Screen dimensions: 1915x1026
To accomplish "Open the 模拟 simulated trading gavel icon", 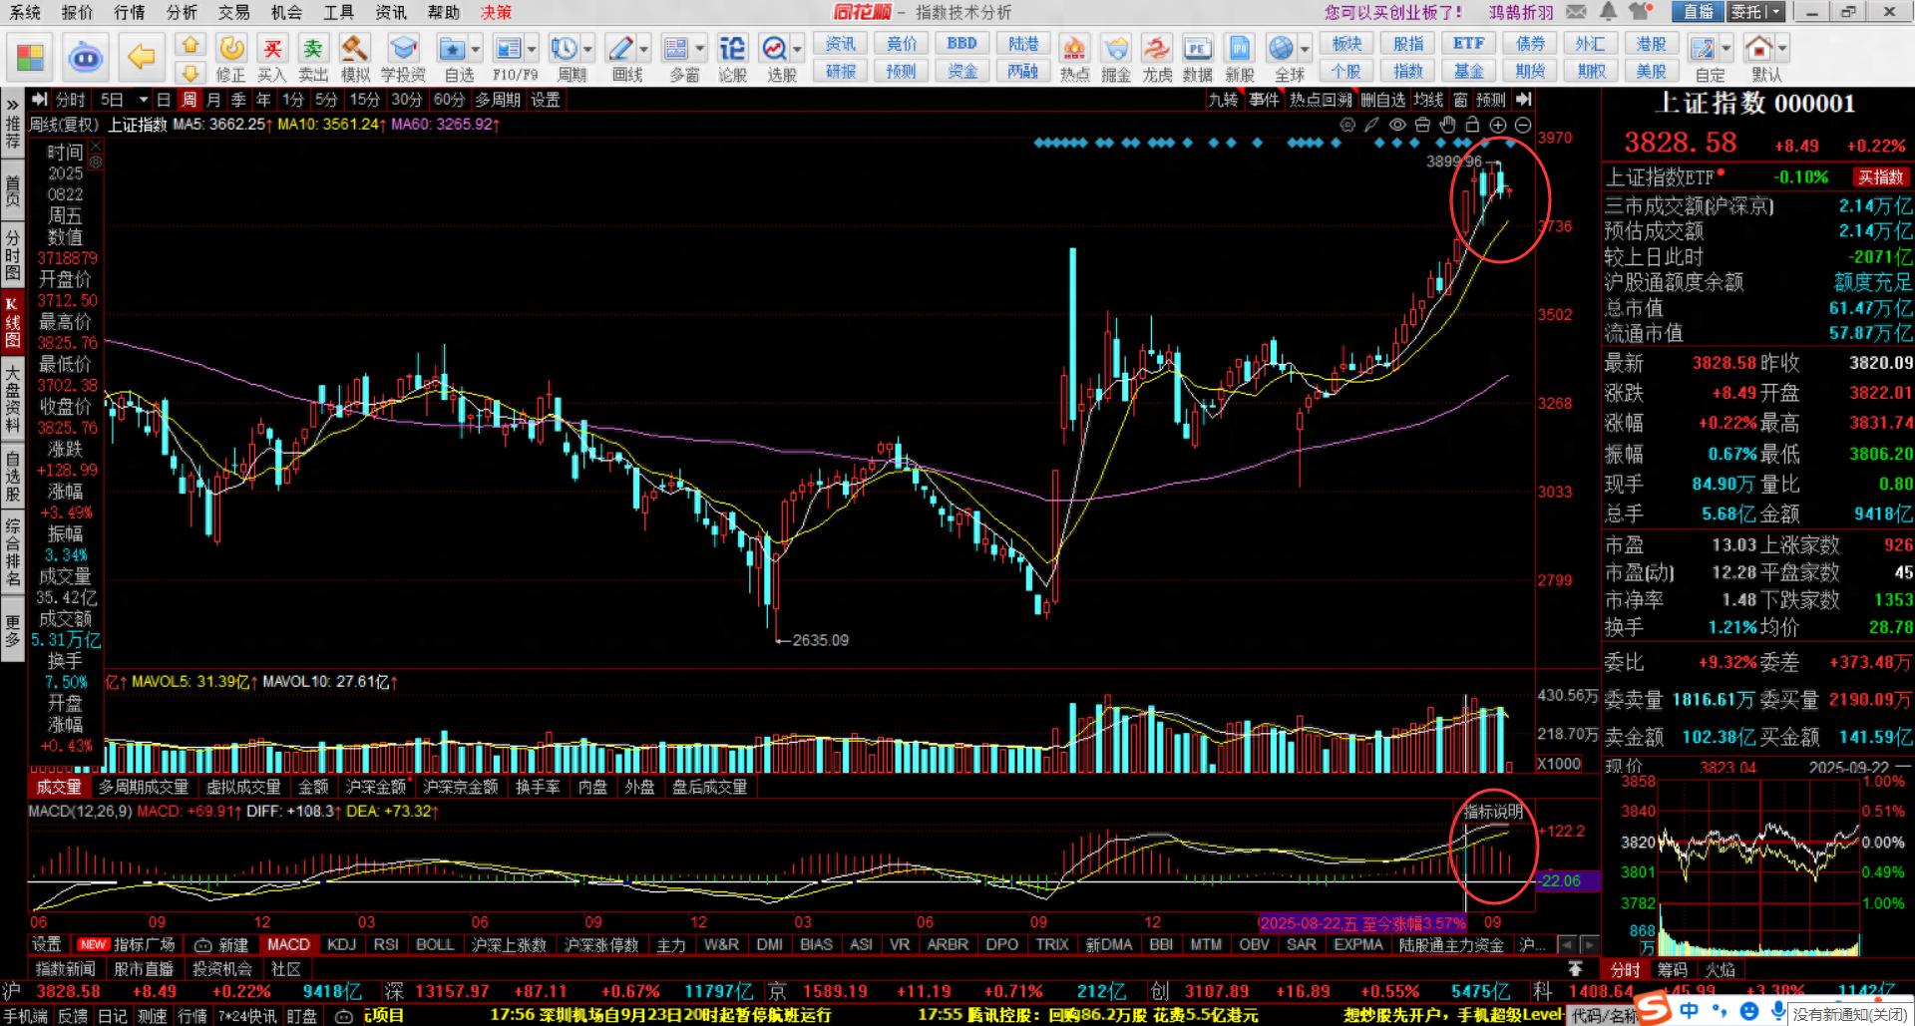I will tap(354, 58).
